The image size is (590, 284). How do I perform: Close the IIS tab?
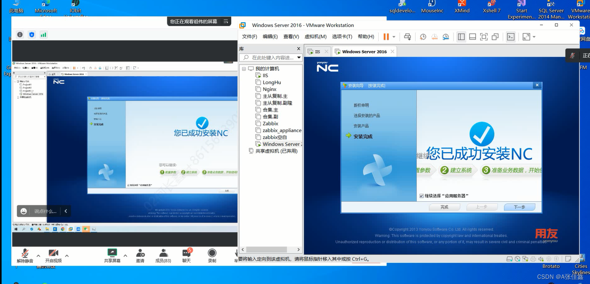coord(327,51)
